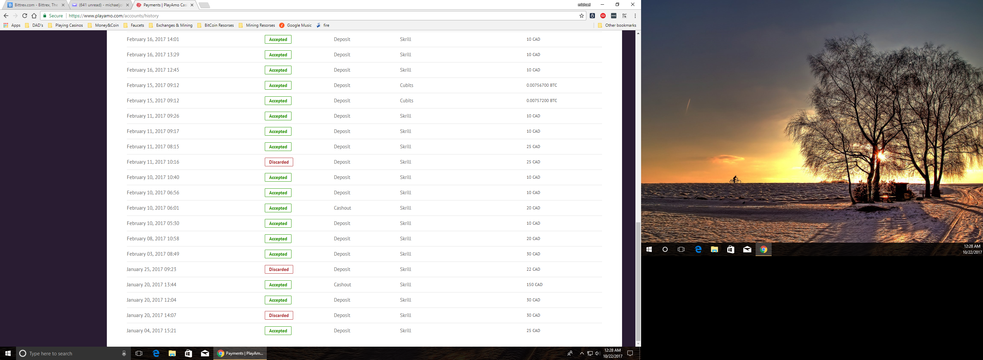Click microphone icon in taskbar search

(124, 354)
